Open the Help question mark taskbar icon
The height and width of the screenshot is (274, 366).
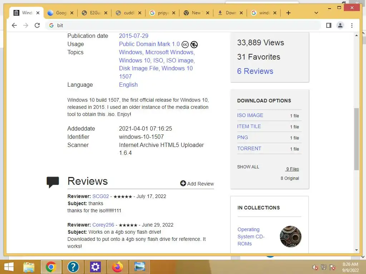point(73,267)
